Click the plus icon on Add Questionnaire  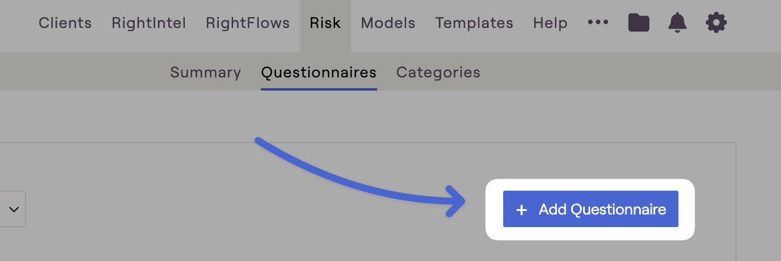click(x=522, y=210)
